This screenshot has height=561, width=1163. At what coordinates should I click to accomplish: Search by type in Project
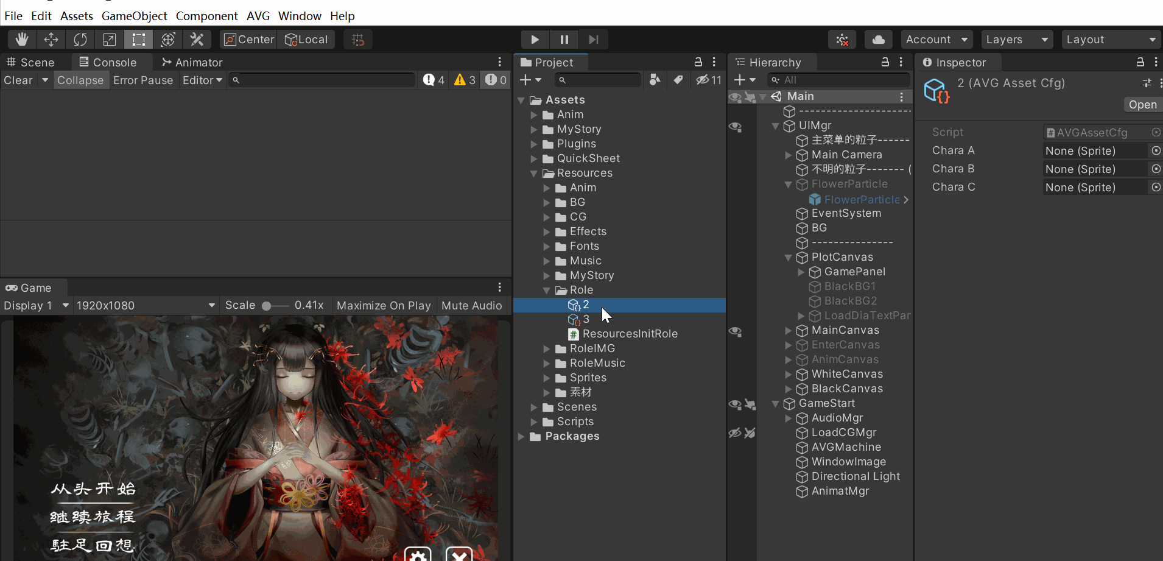pos(655,80)
